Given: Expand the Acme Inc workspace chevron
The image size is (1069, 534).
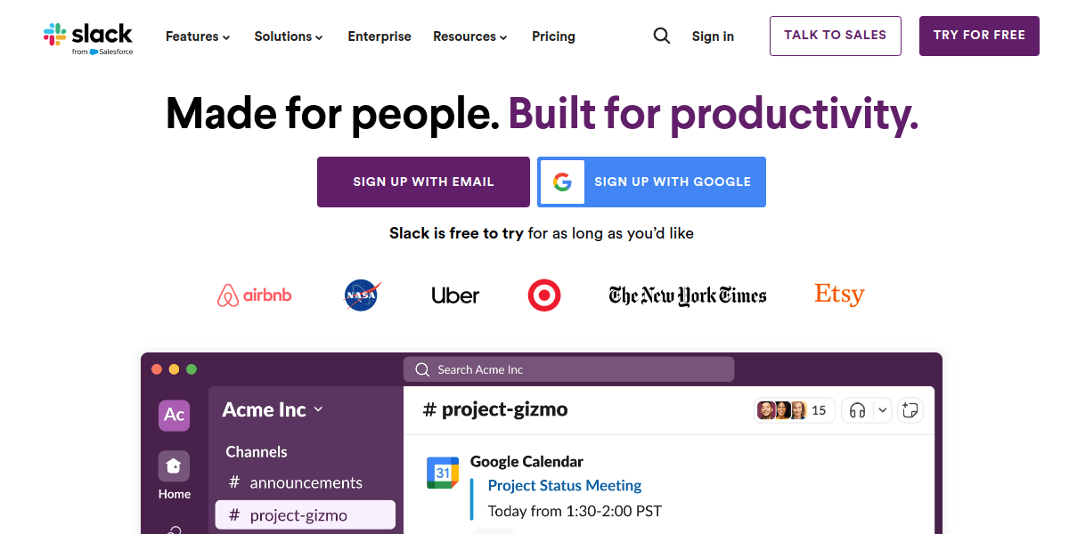Looking at the screenshot, I should coord(319,409).
